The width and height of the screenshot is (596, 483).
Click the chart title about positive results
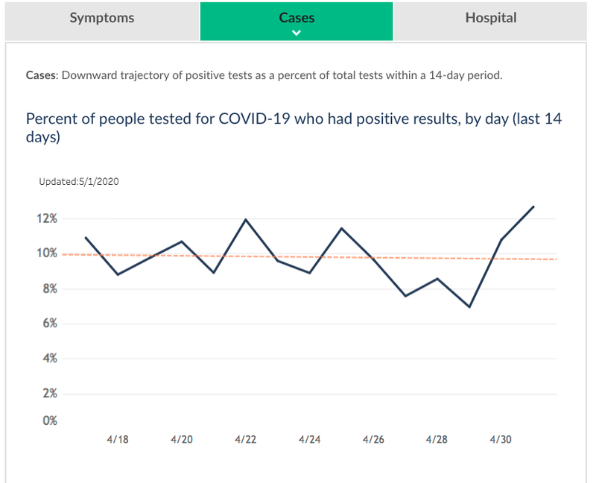(294, 127)
